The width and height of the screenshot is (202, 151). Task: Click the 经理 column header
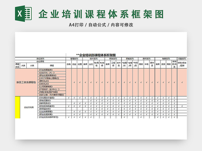click(80, 64)
